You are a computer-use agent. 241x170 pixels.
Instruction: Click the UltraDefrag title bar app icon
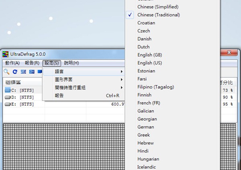6,54
